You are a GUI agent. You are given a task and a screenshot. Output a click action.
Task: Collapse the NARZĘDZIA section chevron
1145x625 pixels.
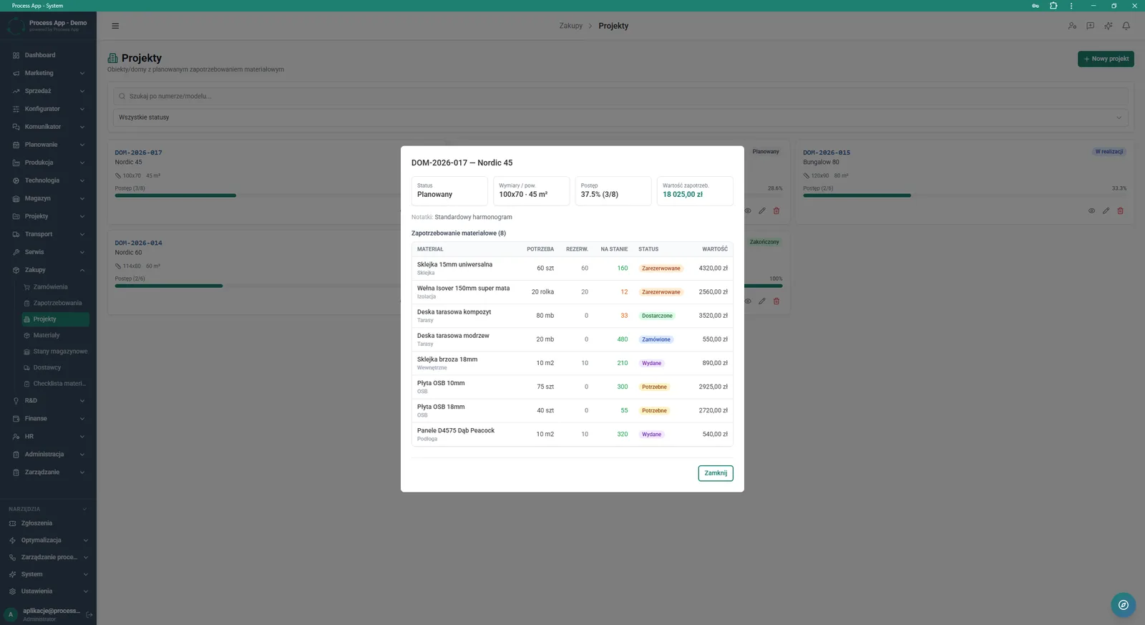click(84, 509)
